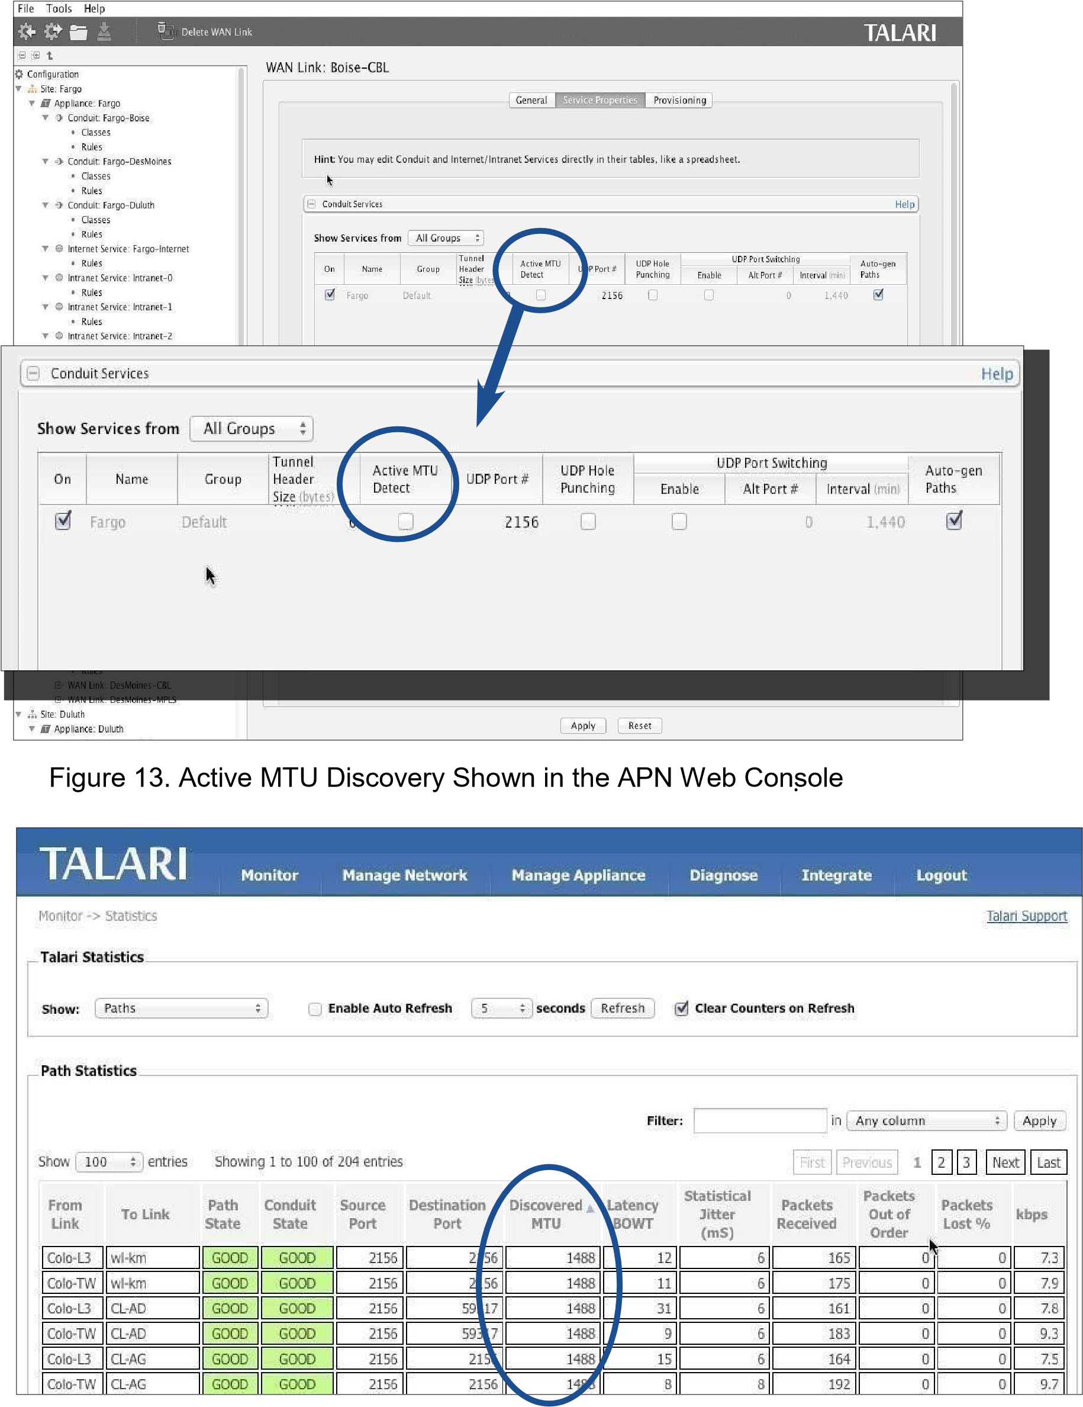The image size is (1083, 1407).
Task: Click the TALARI logo in the web console
Action: 113,863
